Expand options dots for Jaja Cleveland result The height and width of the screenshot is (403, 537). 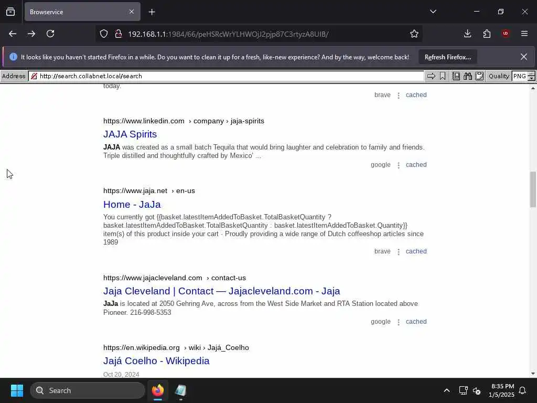point(399,323)
